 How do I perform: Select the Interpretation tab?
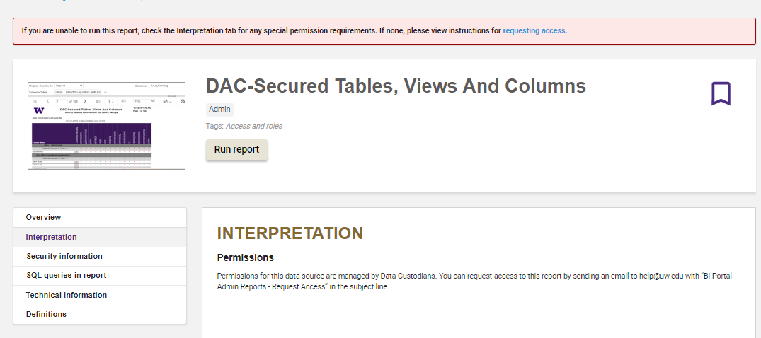100,237
